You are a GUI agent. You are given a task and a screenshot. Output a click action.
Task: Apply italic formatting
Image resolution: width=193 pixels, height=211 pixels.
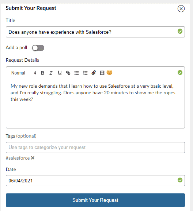click(51, 73)
